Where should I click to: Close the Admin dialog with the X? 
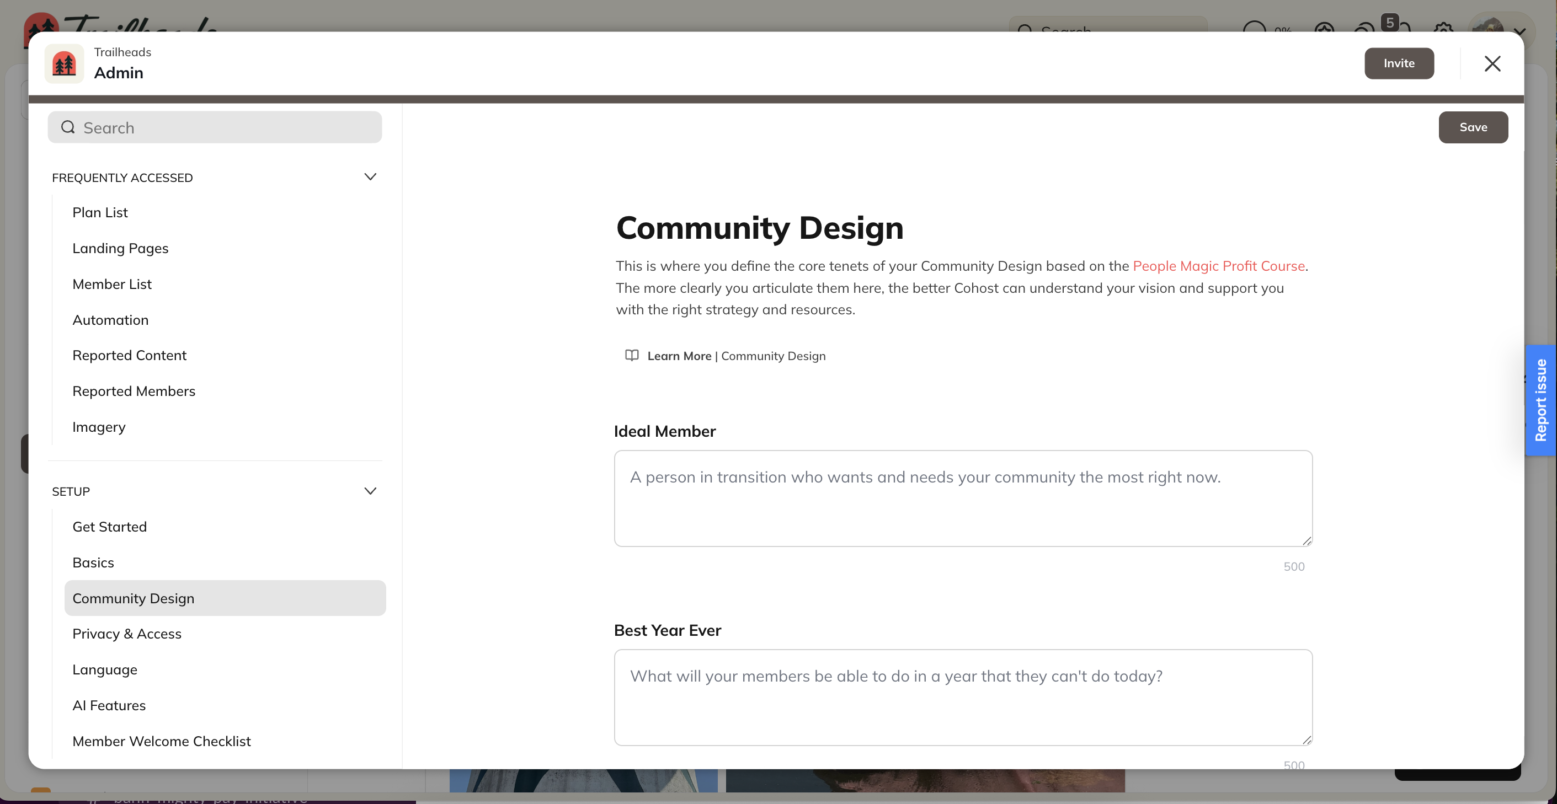point(1492,63)
